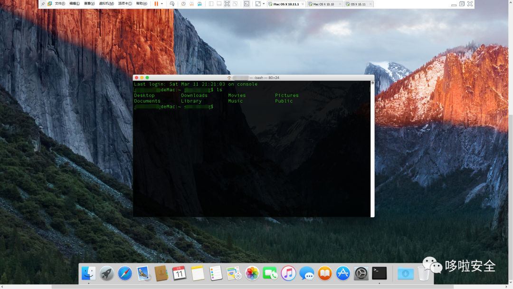Expand the pause power options dropdown

point(162,4)
